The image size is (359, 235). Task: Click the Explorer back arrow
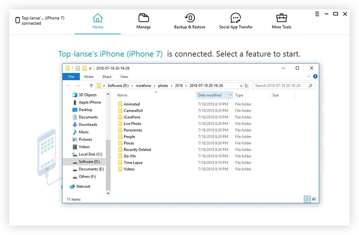click(x=68, y=86)
